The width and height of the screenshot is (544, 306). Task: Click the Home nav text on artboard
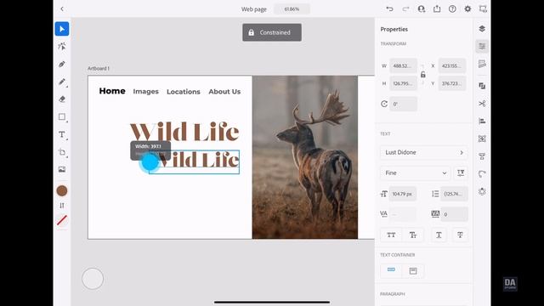click(112, 91)
